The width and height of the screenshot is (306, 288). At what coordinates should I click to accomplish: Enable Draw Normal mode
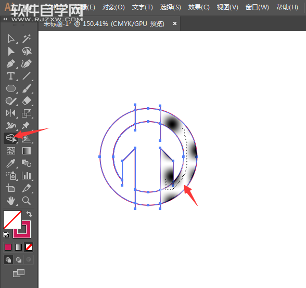(x=8, y=260)
